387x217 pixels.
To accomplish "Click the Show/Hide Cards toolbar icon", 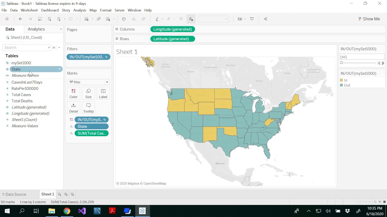I will coord(240,19).
